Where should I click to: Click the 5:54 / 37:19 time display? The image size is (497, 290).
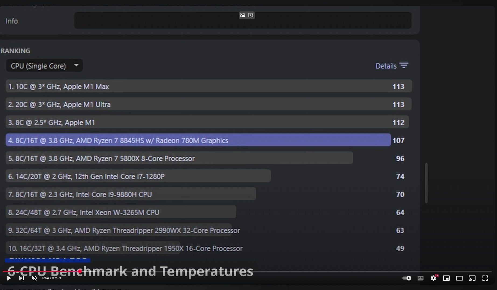point(51,278)
